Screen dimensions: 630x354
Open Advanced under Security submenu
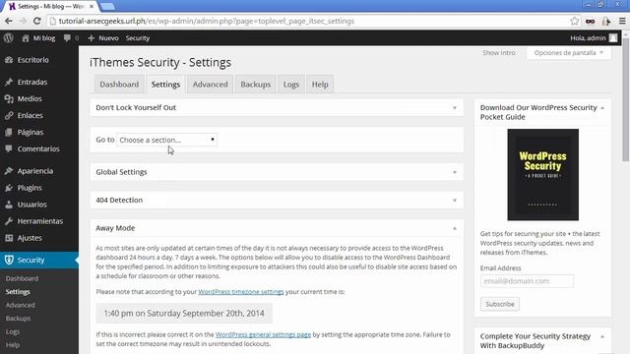[21, 305]
